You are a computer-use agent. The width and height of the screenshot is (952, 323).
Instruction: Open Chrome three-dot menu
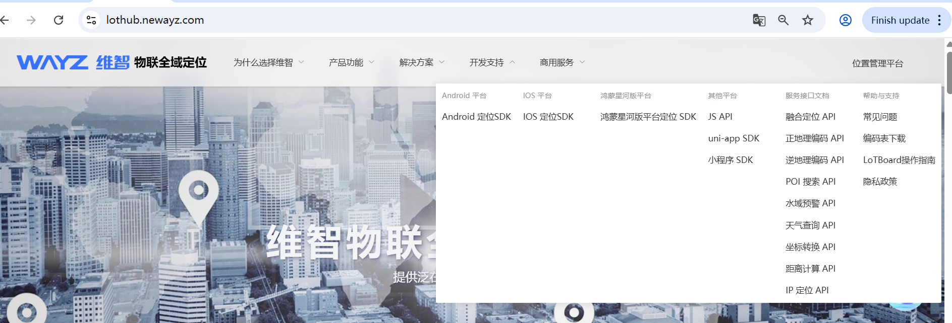tap(939, 20)
